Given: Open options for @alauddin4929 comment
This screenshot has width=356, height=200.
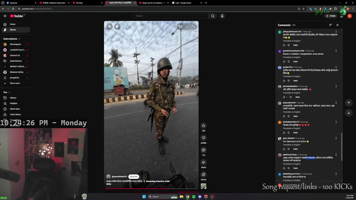Looking at the screenshot, I should click(336, 103).
